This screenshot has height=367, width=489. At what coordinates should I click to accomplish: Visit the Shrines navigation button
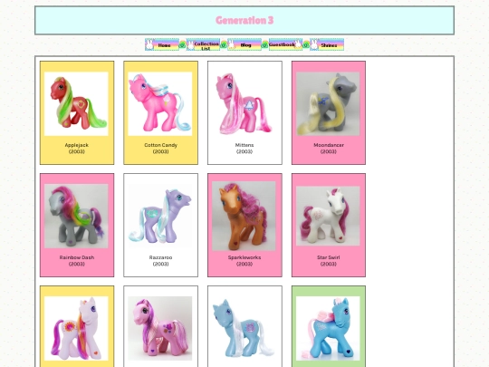(327, 44)
